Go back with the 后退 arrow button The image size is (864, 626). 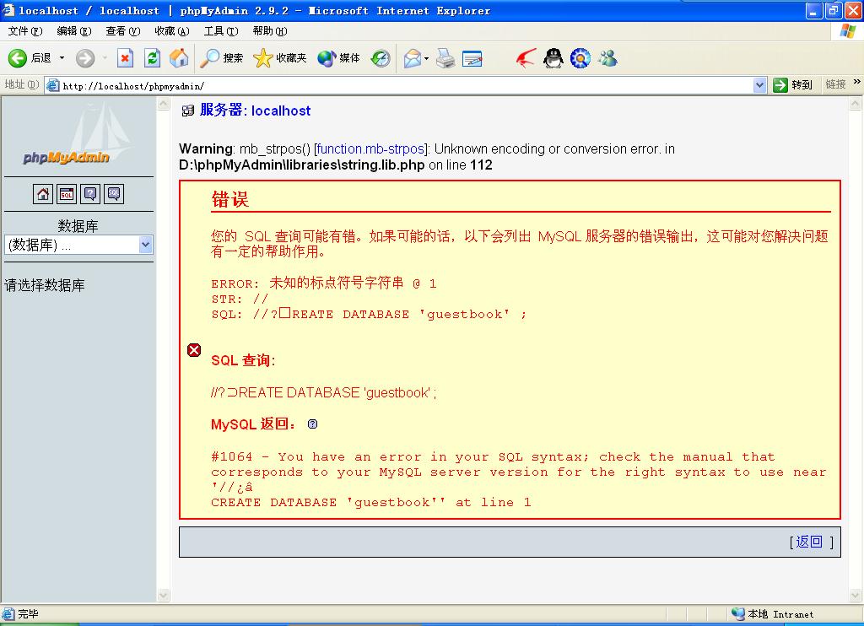point(30,58)
